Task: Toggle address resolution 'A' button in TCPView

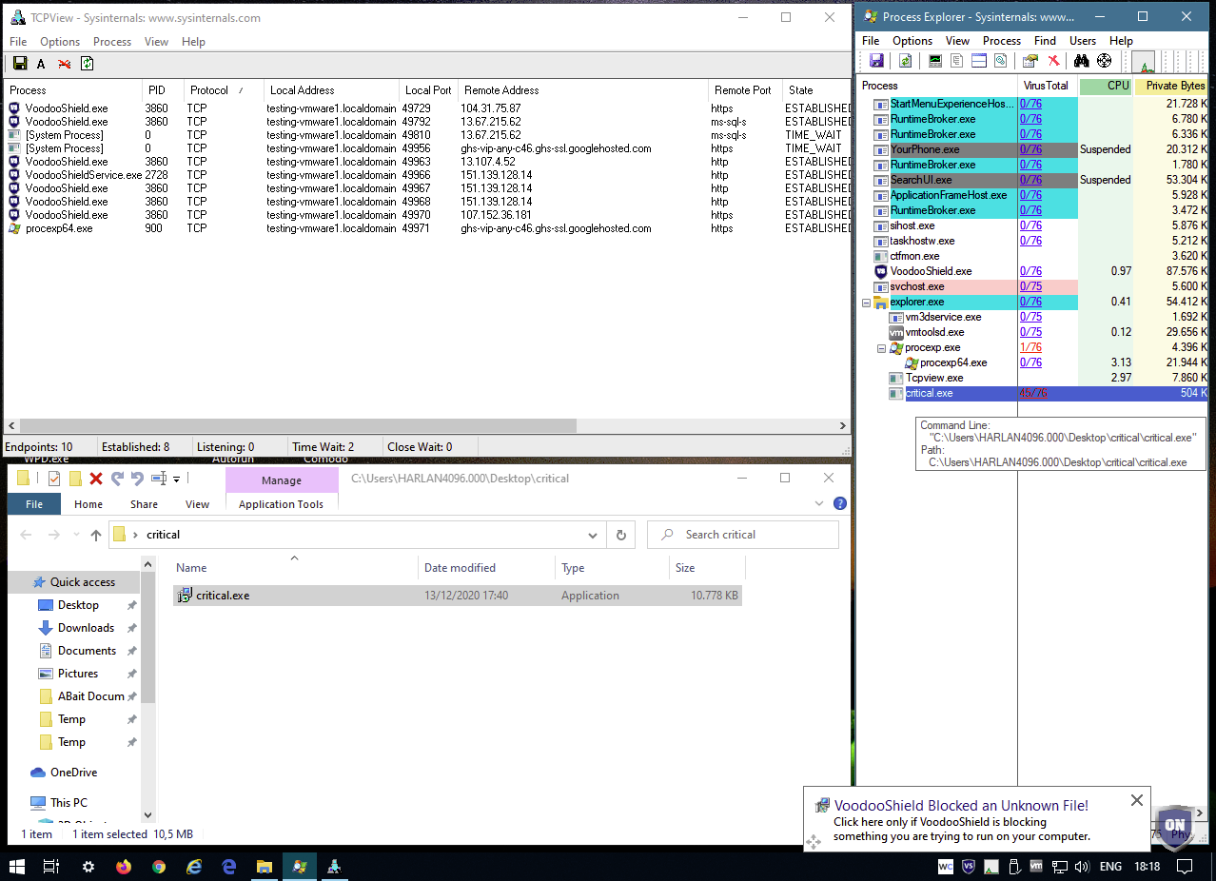Action: click(41, 64)
